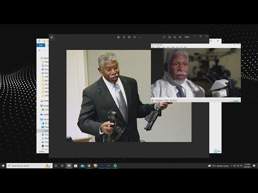Open the Video menu in VLC
Screen dimensions: 258x193
coord(168,47)
